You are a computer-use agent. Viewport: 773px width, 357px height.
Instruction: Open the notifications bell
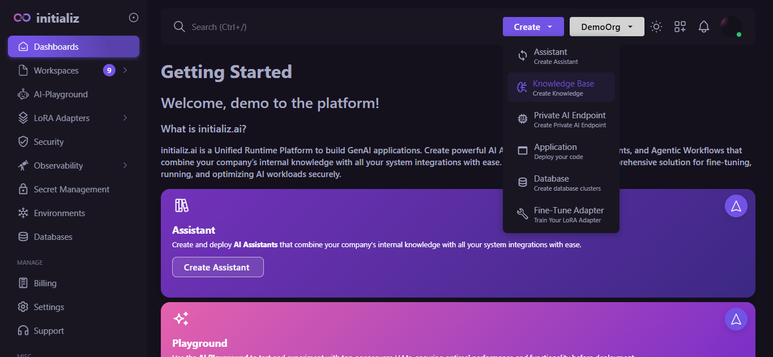point(704,27)
